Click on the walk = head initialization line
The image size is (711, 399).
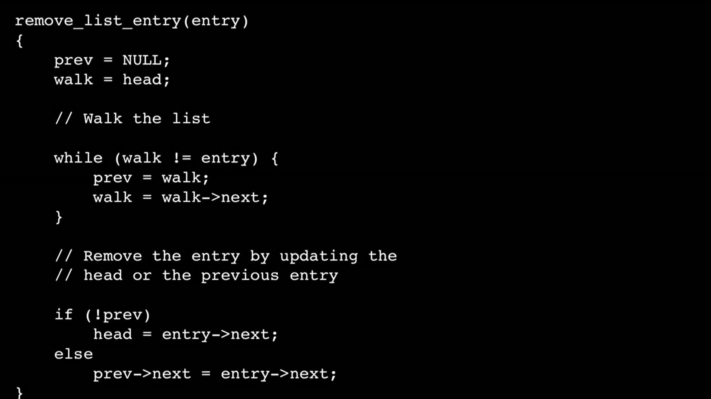pos(112,80)
